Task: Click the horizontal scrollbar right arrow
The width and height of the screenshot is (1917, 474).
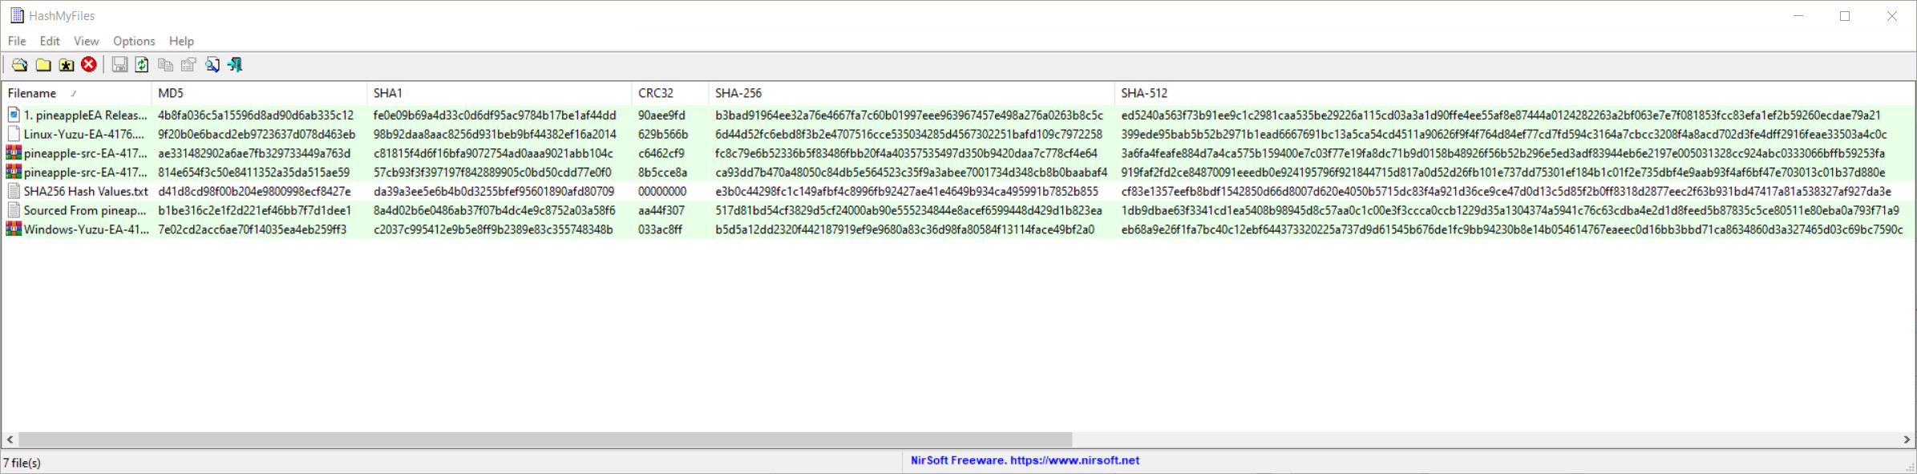Action: (1907, 440)
